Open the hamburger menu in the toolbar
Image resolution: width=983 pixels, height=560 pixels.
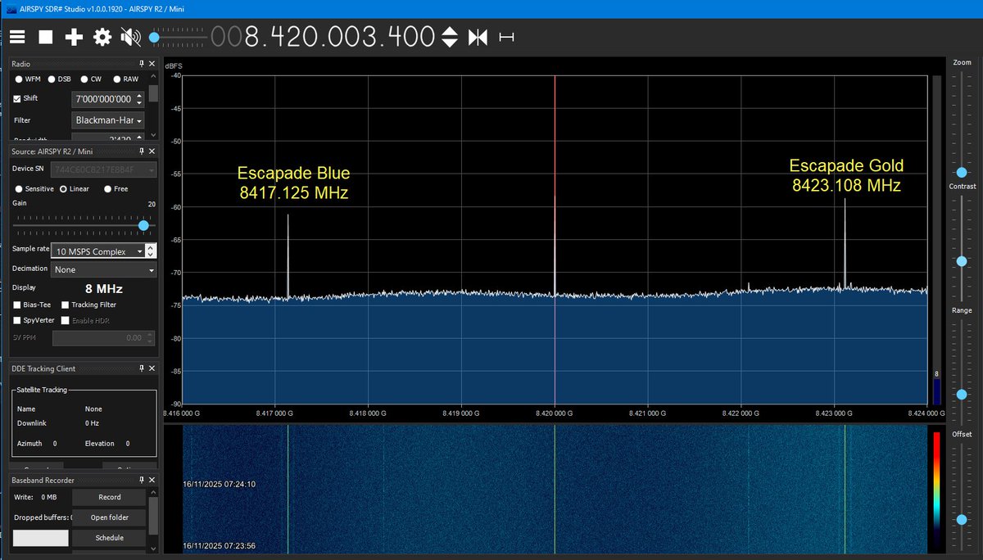click(16, 36)
